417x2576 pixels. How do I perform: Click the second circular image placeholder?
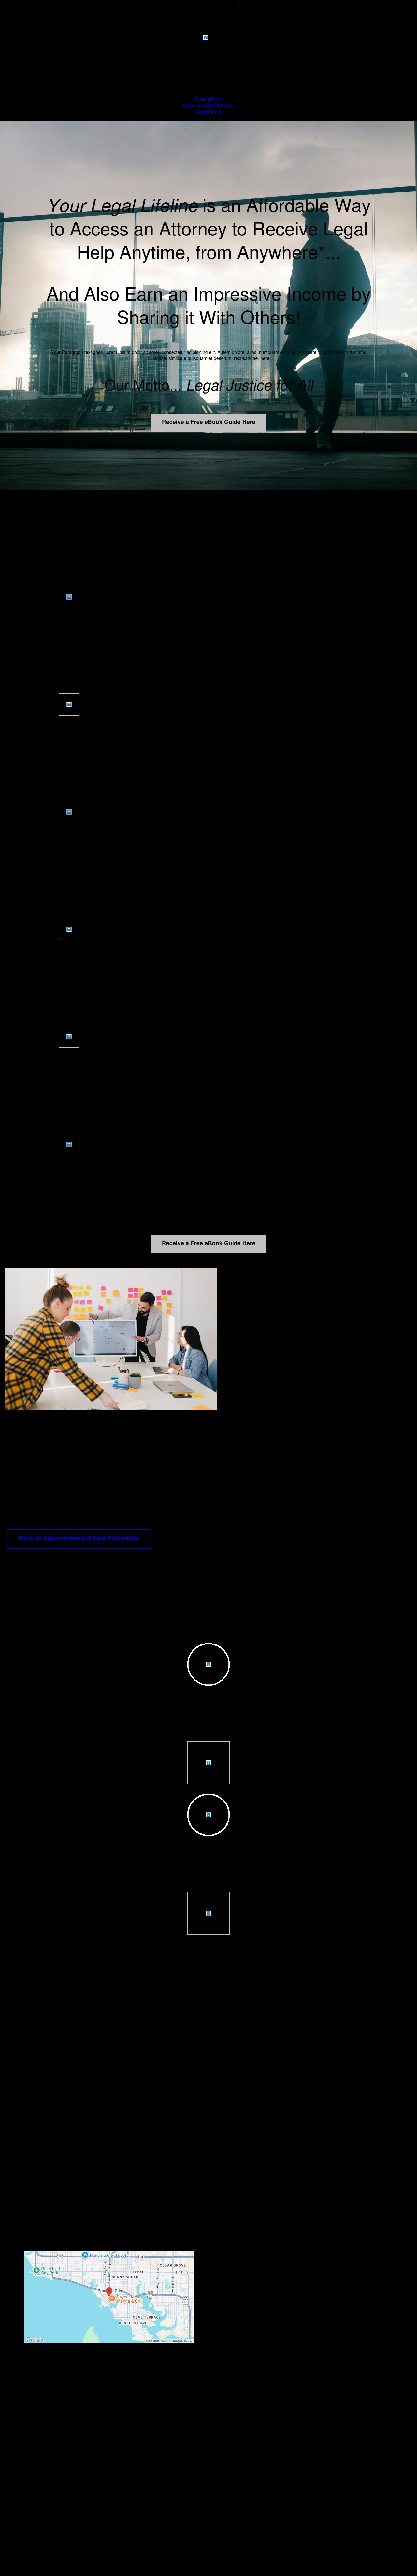pyautogui.click(x=208, y=1814)
